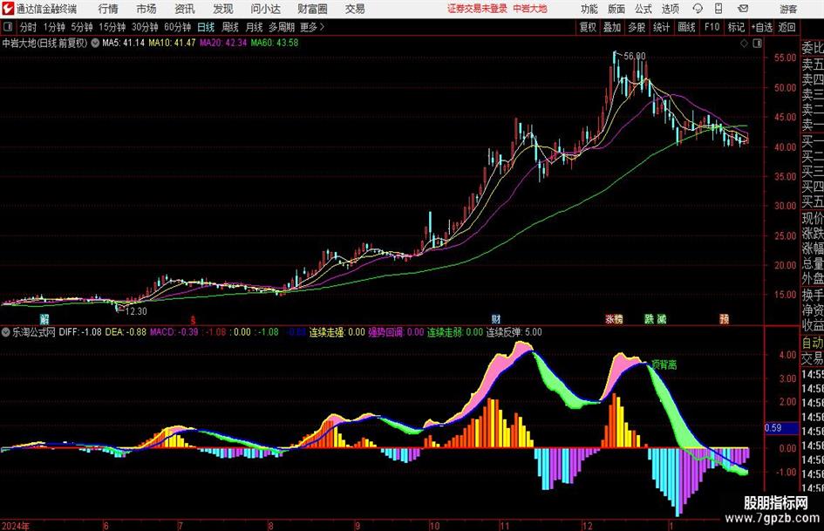The image size is (824, 531).
Task: Toggle the side panel icon beside diamond
Action: coord(757,43)
